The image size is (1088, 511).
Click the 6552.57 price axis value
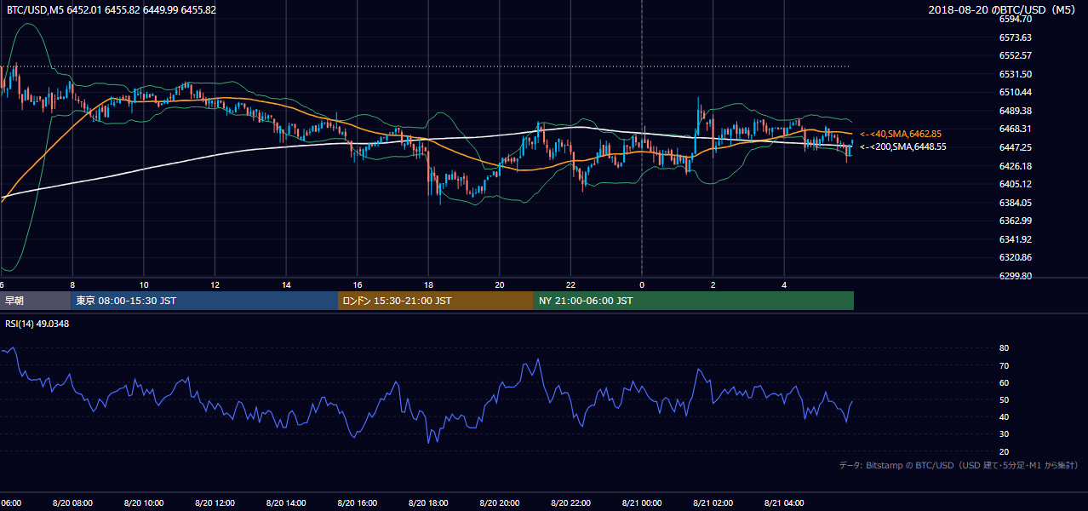click(x=1016, y=55)
